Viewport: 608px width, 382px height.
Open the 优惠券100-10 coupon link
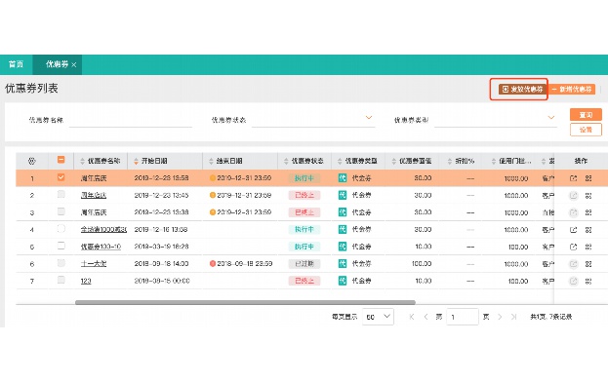(101, 247)
